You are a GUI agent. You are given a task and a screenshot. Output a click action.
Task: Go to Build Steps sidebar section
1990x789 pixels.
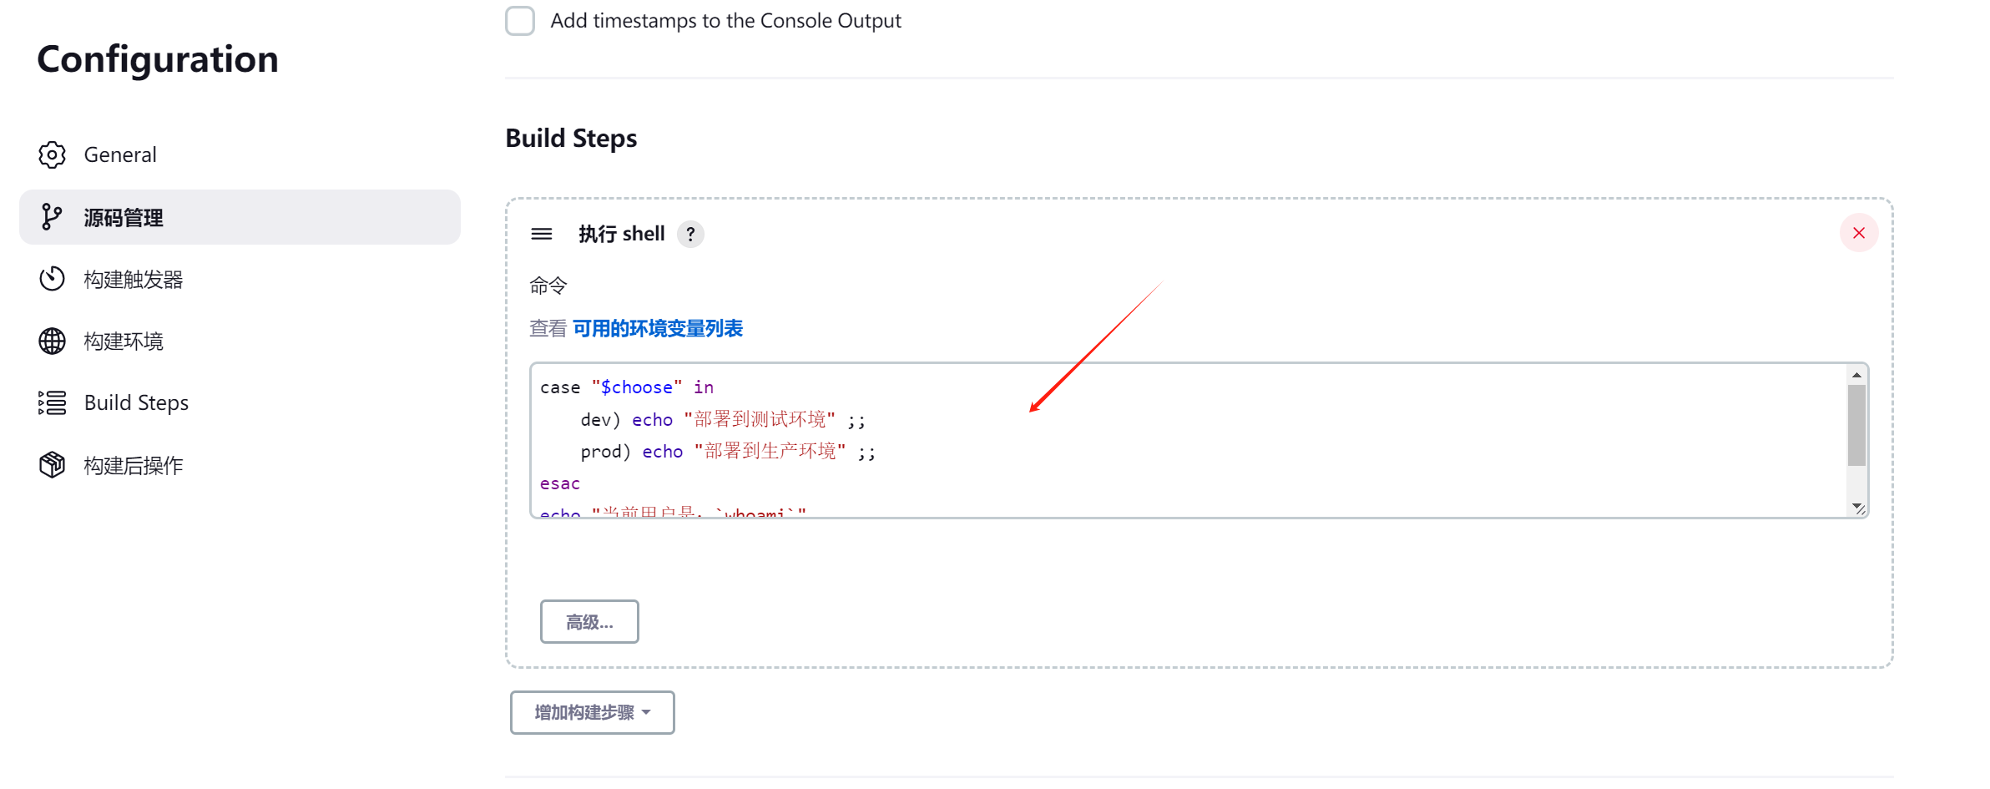[240, 402]
